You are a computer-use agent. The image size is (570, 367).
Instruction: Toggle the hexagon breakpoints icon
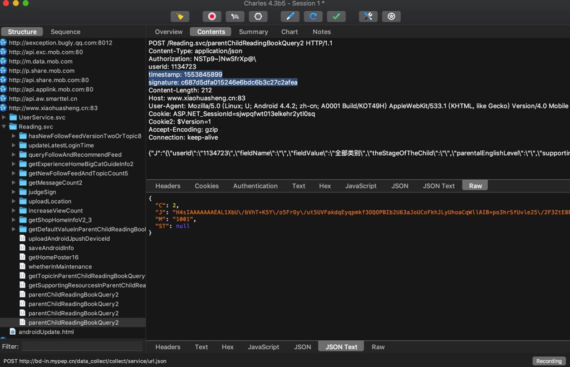258,17
